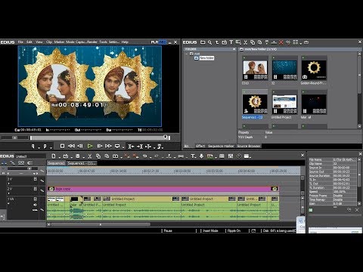The width and height of the screenshot is (363, 272).
Task: Collapse the root folder tree node
Action: coord(187,54)
